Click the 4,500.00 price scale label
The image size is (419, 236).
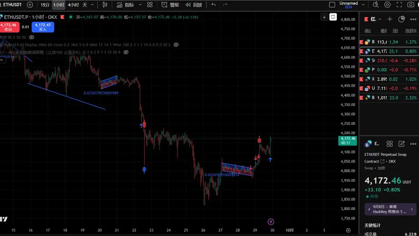(348, 76)
